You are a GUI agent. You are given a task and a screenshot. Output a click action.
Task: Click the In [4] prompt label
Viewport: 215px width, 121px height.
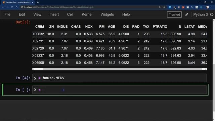tap(23, 78)
